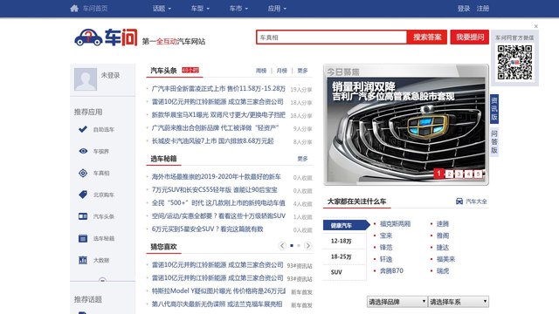Click 轩逸 car link
The height and width of the screenshot is (314, 559).
pos(386,259)
